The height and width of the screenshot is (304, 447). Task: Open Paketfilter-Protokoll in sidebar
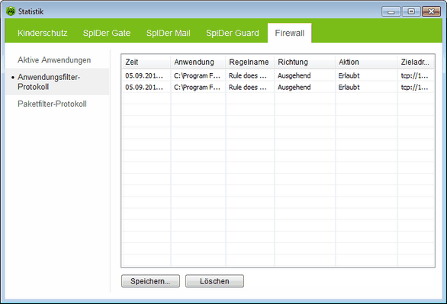[x=52, y=104]
